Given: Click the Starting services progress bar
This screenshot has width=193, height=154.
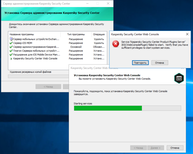Looking at the screenshot, I should pos(127,108).
